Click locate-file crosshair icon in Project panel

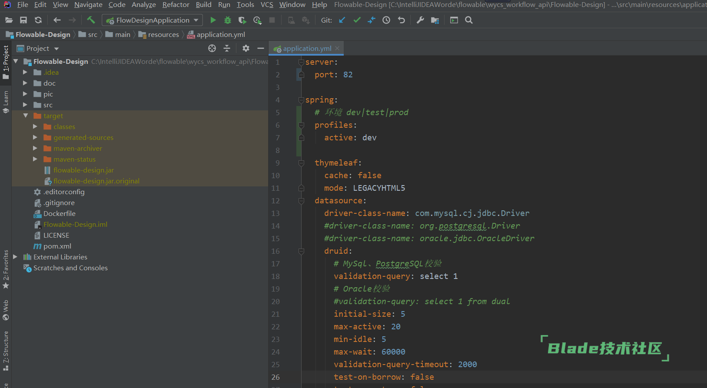click(212, 48)
